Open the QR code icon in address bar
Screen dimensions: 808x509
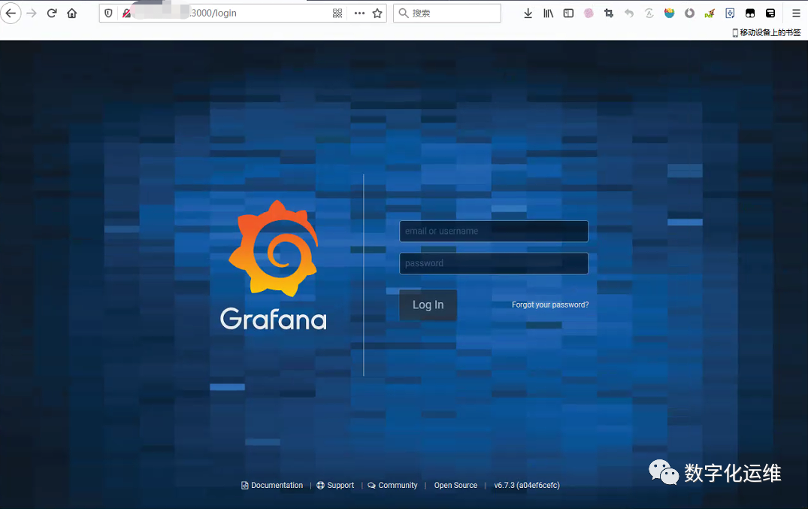pyautogui.click(x=337, y=14)
